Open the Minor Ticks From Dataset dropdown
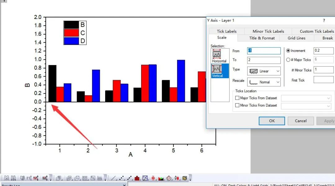The image size is (335, 186). tap(306, 106)
